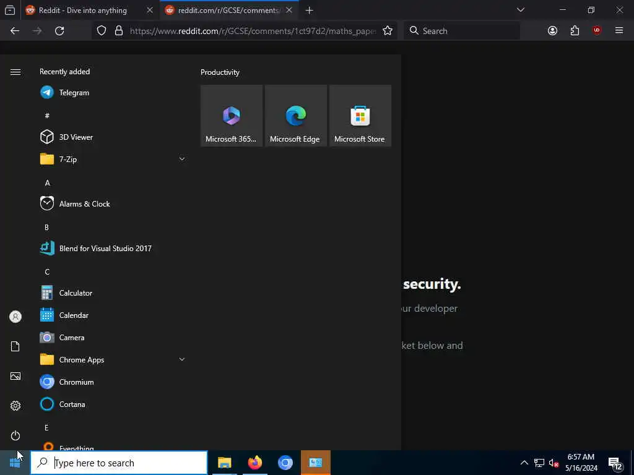Show hidden tray icons chevron
The image size is (634, 475).
(524, 463)
